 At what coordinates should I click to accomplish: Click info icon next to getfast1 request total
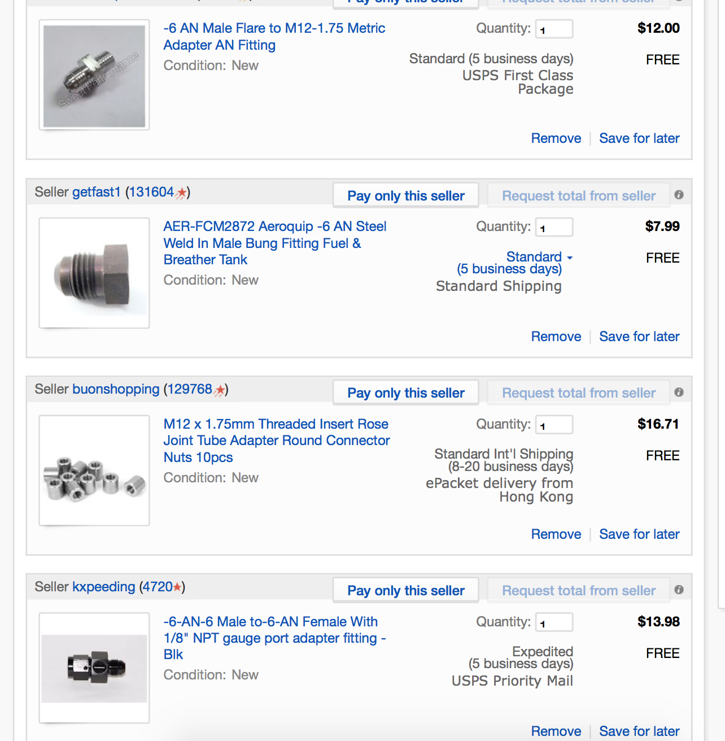tap(679, 195)
